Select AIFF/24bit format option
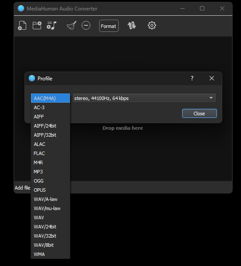The height and width of the screenshot is (266, 241). point(50,126)
